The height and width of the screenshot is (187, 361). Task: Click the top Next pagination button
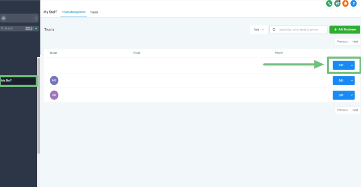click(x=355, y=42)
